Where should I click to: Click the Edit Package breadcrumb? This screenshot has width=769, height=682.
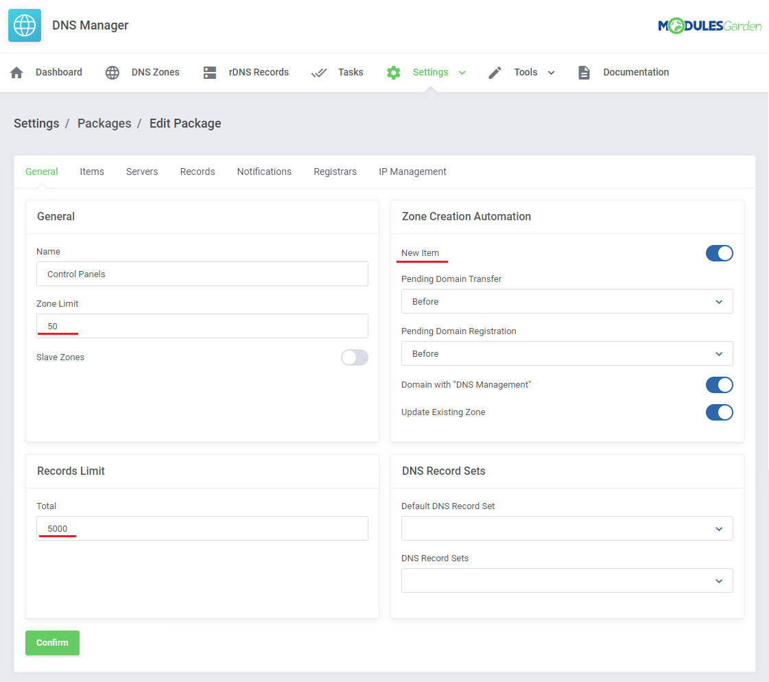[185, 124]
